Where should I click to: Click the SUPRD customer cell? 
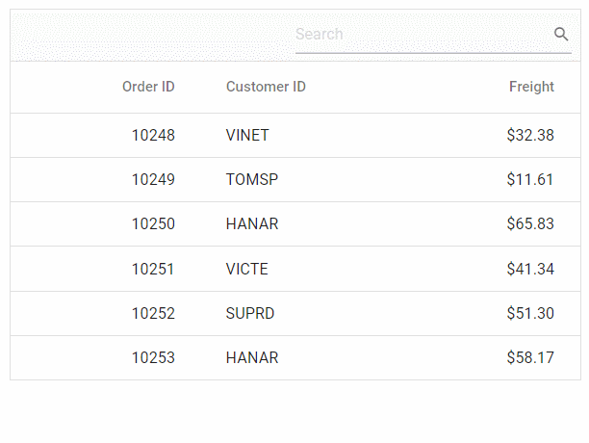click(252, 313)
